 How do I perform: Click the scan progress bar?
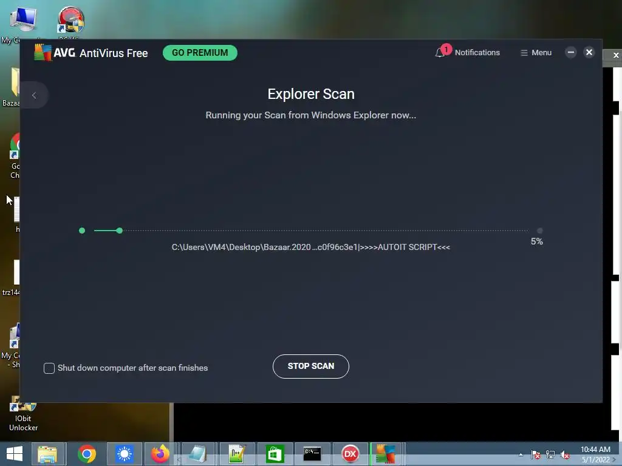click(x=310, y=230)
